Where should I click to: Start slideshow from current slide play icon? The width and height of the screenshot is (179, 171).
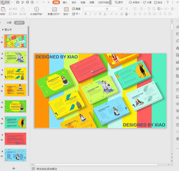pyautogui.click(x=37, y=9)
